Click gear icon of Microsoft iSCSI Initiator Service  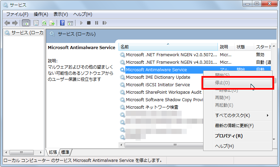[x=122, y=85]
